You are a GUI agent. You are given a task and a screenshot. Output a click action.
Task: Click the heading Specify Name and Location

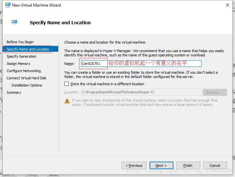click(60, 23)
